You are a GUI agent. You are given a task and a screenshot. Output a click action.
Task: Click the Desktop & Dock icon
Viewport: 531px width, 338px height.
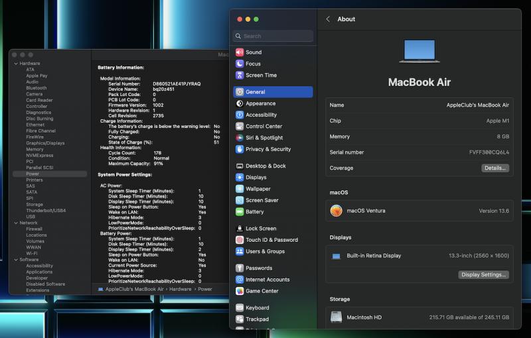click(x=240, y=166)
